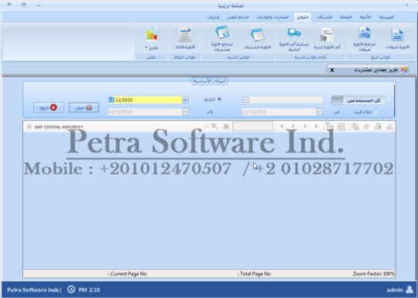Click the Crystal Reports refresh icon
The height and width of the screenshot is (298, 418).
(x=367, y=127)
